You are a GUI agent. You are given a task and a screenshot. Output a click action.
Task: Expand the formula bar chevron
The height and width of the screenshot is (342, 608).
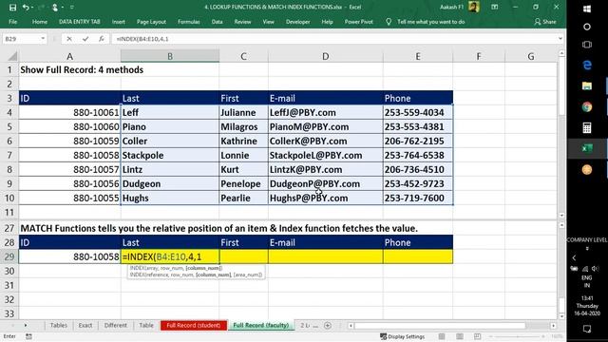[560, 38]
